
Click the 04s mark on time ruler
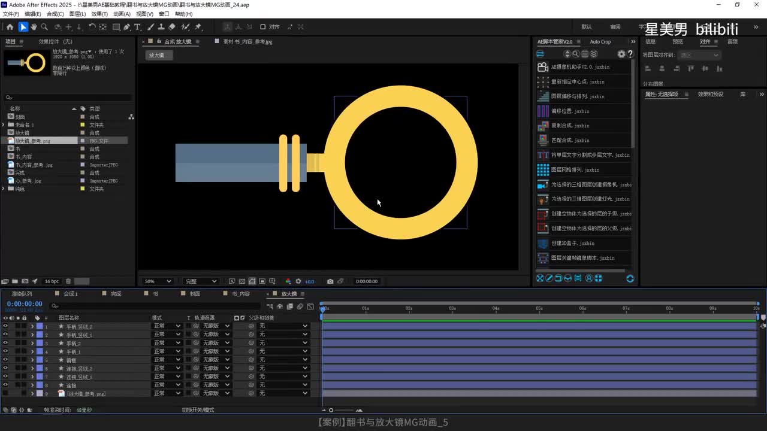pos(496,308)
